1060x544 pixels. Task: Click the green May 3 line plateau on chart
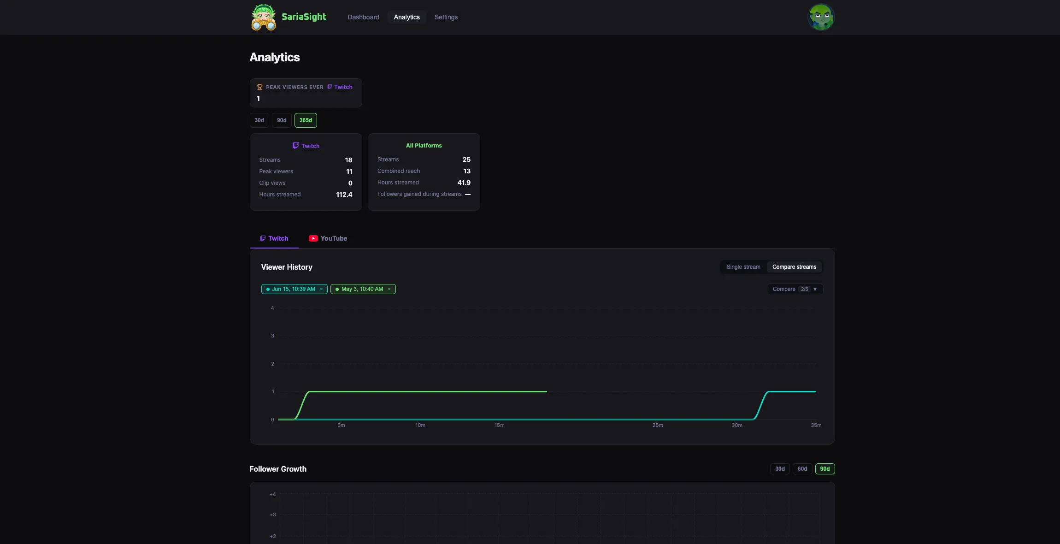(428, 391)
